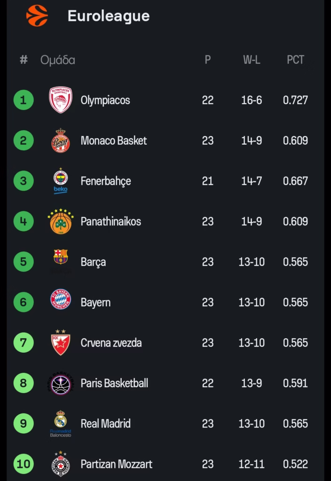Open the Olympiacos team name link
The height and width of the screenshot is (481, 331).
105,100
